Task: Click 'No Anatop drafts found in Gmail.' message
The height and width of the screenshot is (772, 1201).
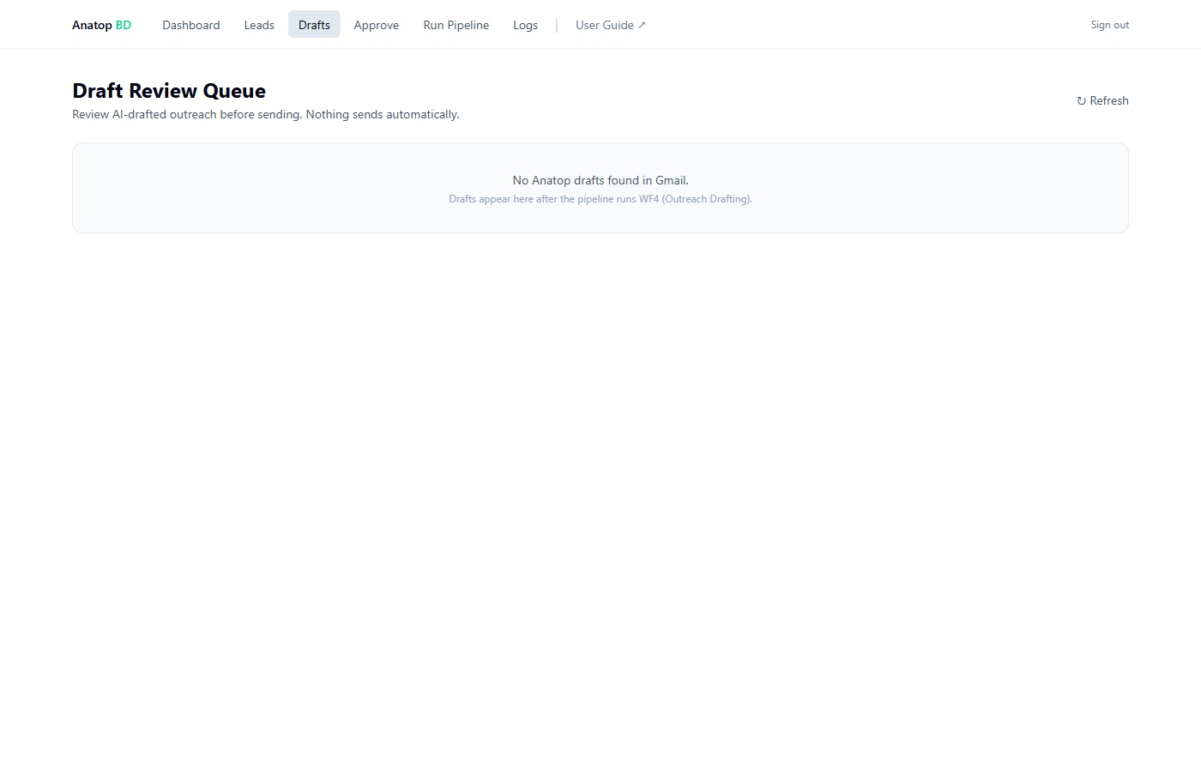Action: pyautogui.click(x=600, y=180)
